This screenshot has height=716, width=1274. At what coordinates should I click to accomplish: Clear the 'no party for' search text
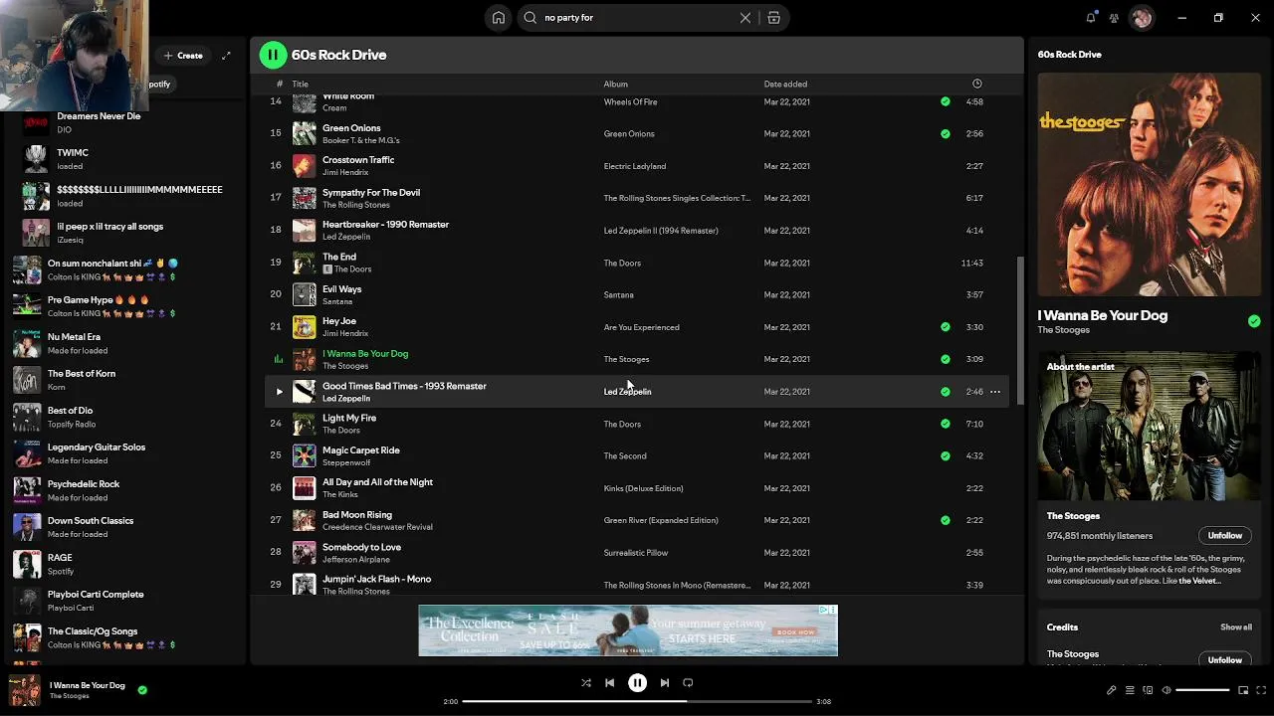(744, 18)
